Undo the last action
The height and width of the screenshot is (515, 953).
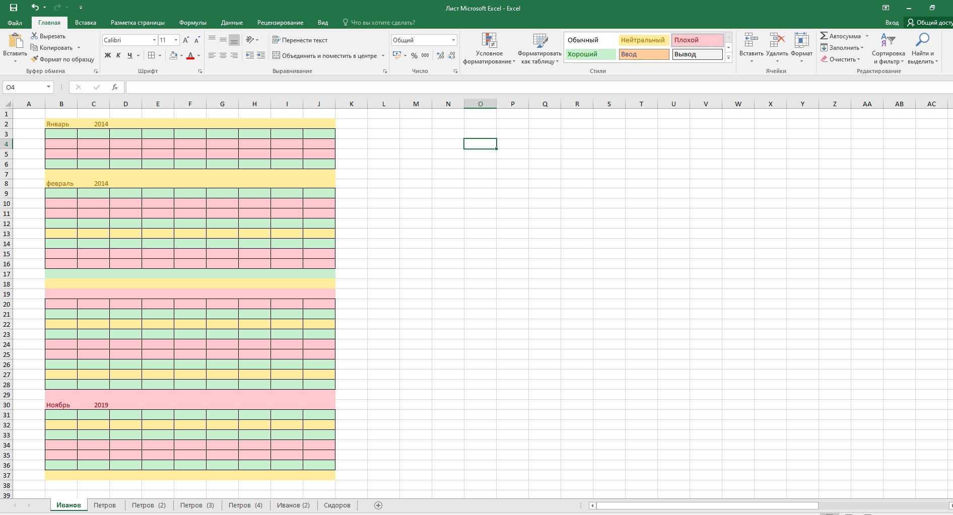point(35,8)
